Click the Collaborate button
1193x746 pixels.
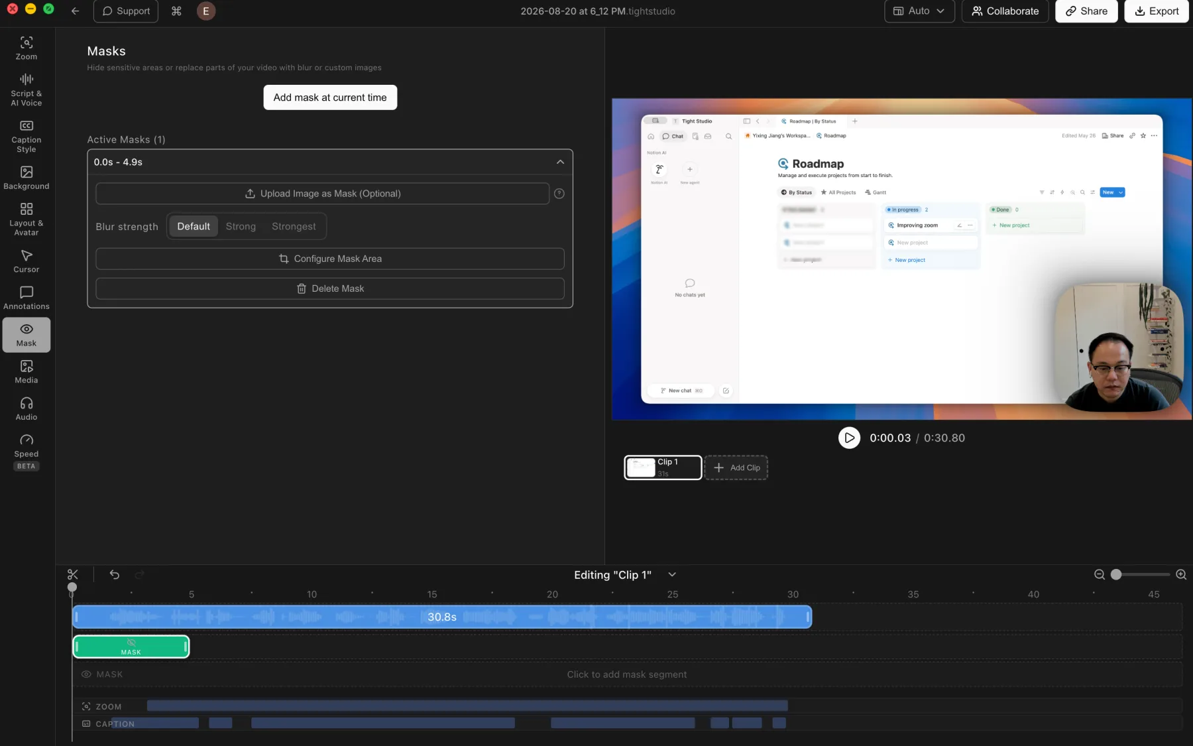pos(1005,11)
